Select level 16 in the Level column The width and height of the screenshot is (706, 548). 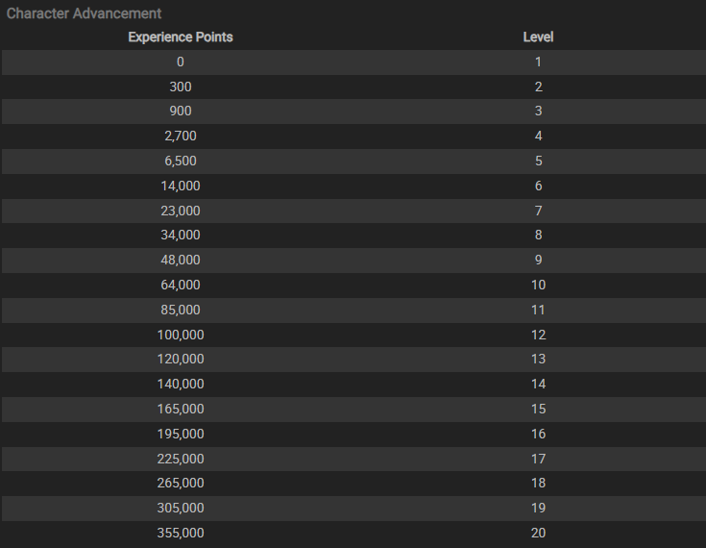(x=538, y=434)
